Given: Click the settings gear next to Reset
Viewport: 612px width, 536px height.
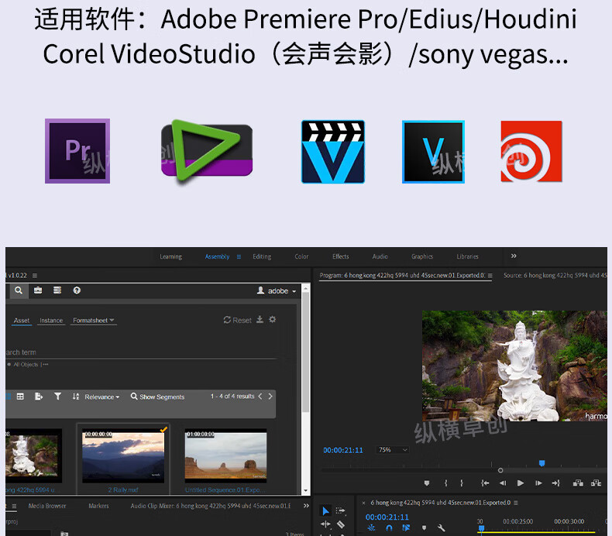Looking at the screenshot, I should (272, 320).
